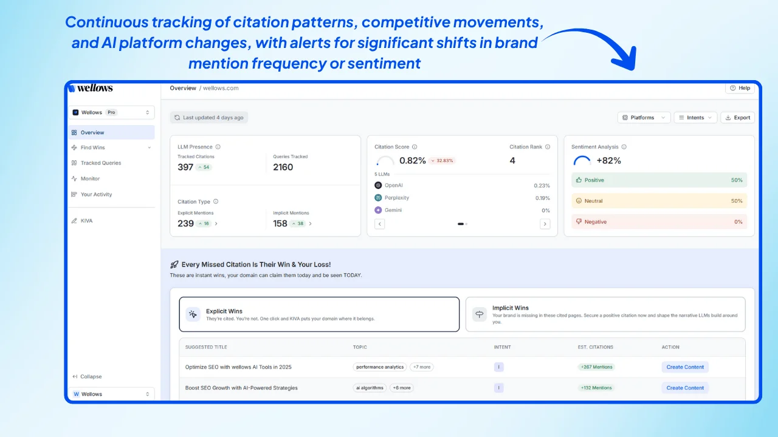Click the Overview grid icon
The height and width of the screenshot is (437, 778).
click(x=74, y=132)
